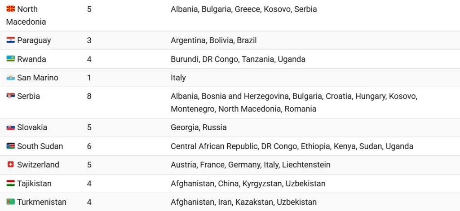Click Italy in San Marino's neighbors
The height and width of the screenshot is (211, 460).
click(x=178, y=78)
